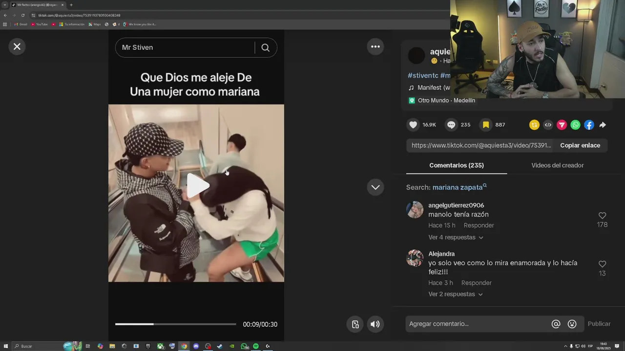Share the video to Facebook
This screenshot has height=351, width=625.
click(x=589, y=125)
